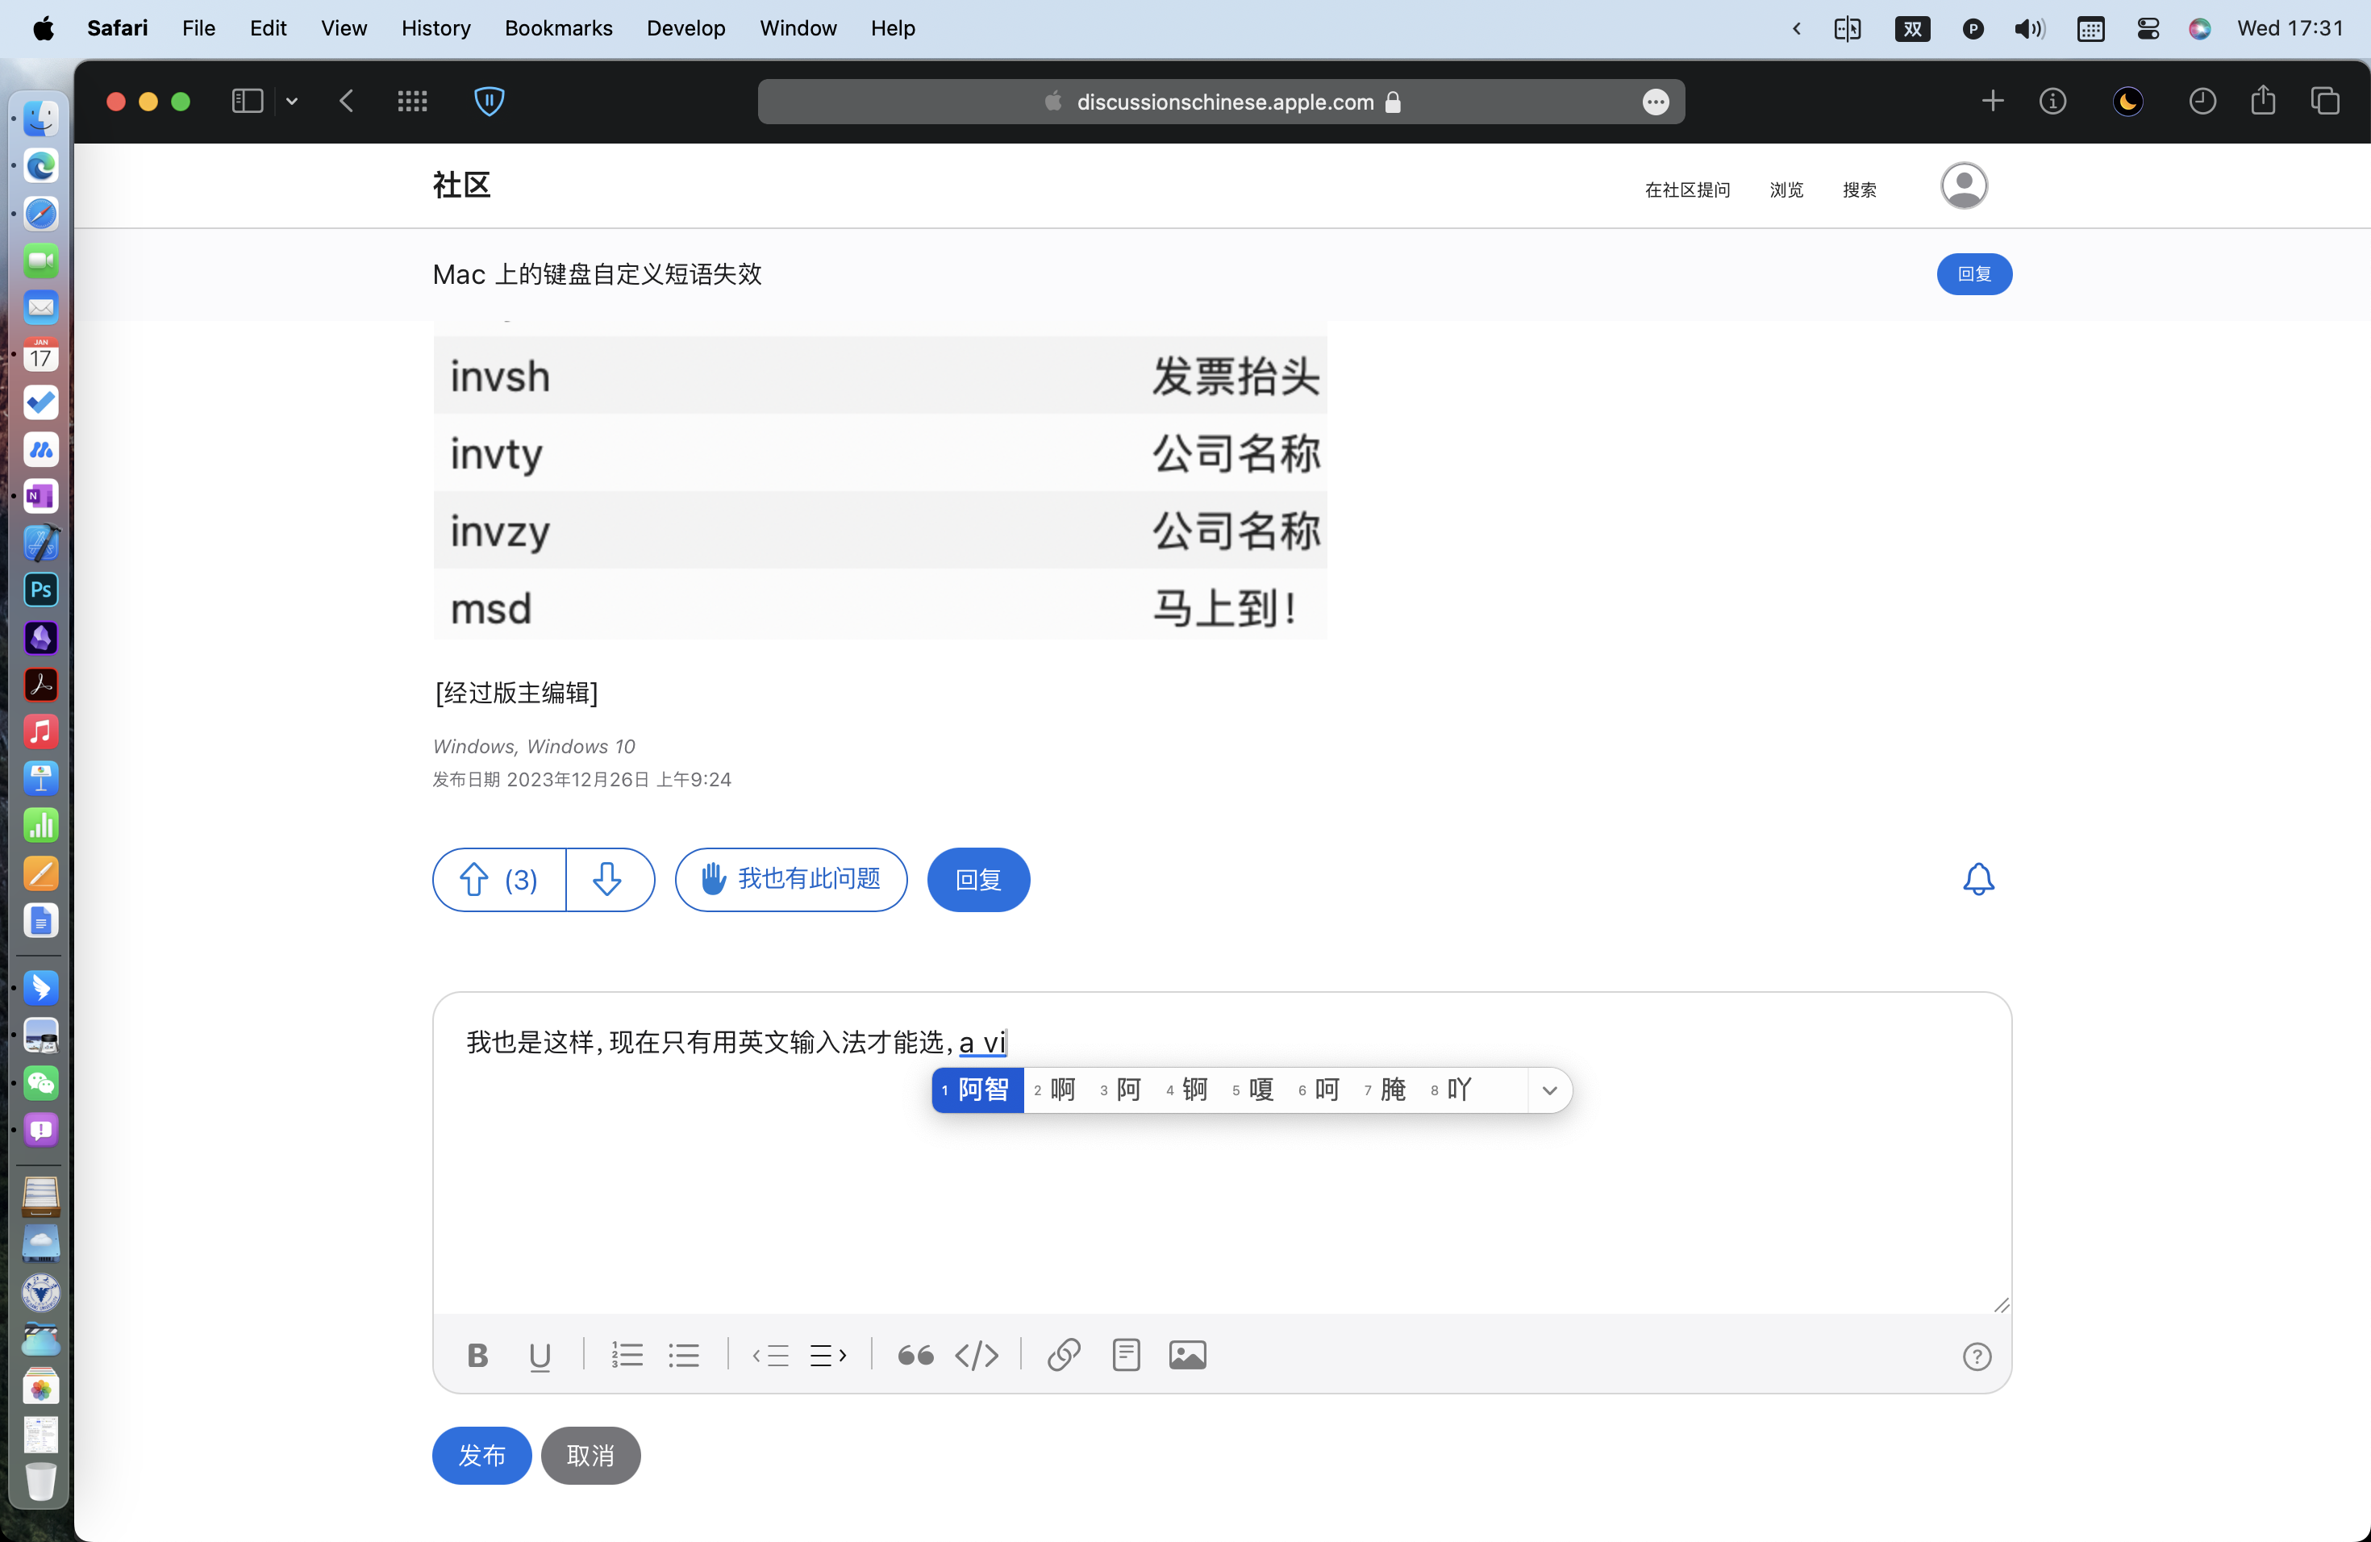Click the insert image icon
Screen dimensions: 2371x1542
1186,1356
